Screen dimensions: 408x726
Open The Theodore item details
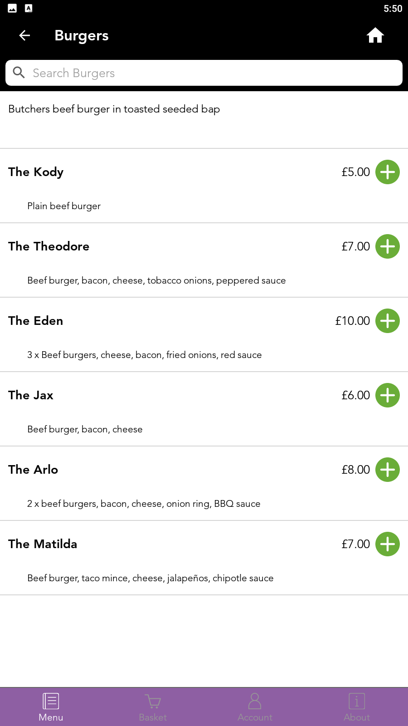pos(49,246)
